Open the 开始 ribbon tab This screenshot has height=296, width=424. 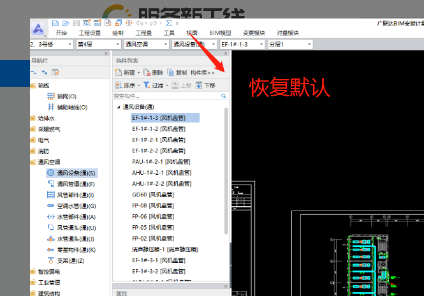coord(61,33)
